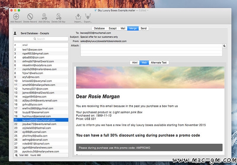Click the Add Record toolbar icon
This screenshot has width=237, height=165.
(16, 16)
